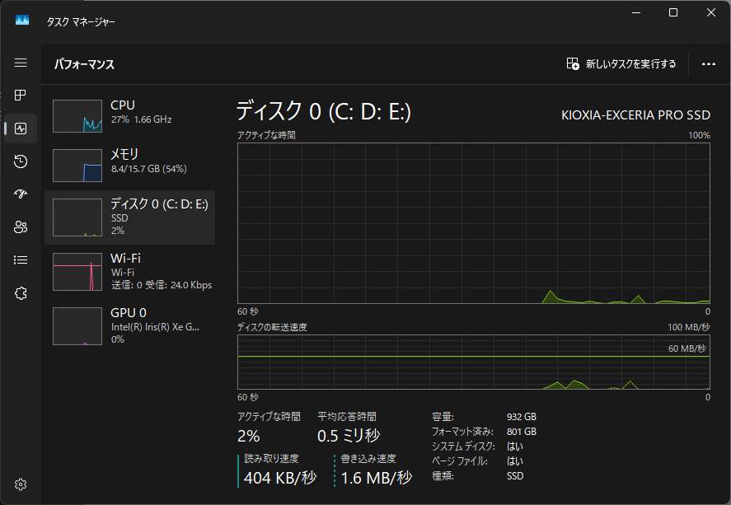This screenshot has height=505, width=731.
Task: Open the ユーザー (Users) page icon
Action: [x=21, y=227]
